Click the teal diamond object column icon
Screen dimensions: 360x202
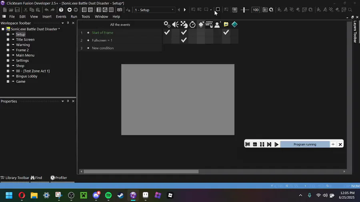(234, 24)
